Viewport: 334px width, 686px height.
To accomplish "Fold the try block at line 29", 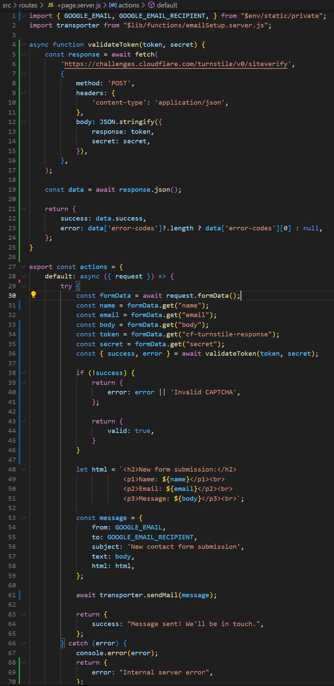I will (23, 286).
